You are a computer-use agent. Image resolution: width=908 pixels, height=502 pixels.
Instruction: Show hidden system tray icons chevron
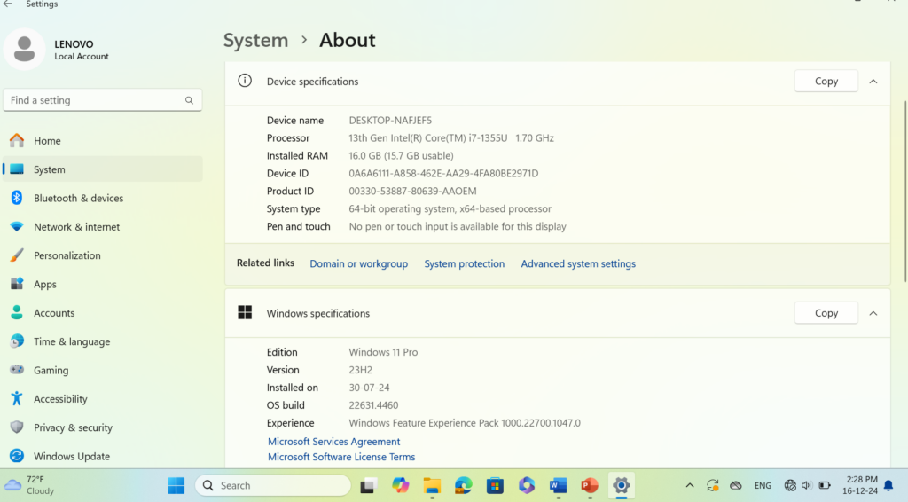pos(690,485)
